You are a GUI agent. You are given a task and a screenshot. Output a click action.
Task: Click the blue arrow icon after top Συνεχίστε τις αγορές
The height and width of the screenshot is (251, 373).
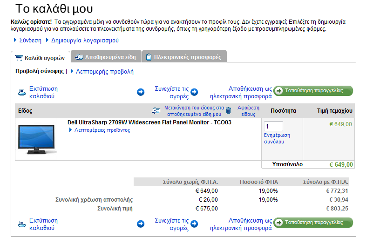[x=194, y=92]
